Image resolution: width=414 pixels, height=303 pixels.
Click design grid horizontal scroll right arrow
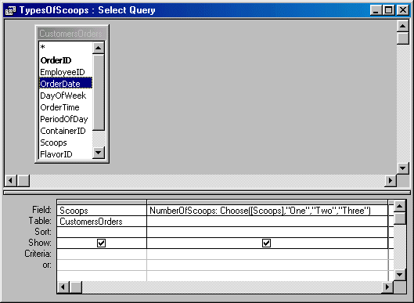tap(387, 287)
